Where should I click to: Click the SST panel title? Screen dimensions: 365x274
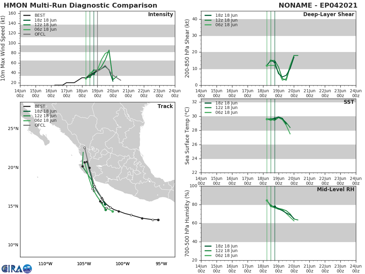tap(349, 102)
